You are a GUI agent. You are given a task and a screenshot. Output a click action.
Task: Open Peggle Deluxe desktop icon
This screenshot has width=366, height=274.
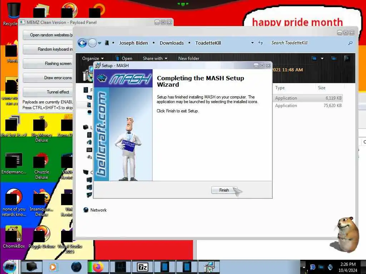(42, 237)
